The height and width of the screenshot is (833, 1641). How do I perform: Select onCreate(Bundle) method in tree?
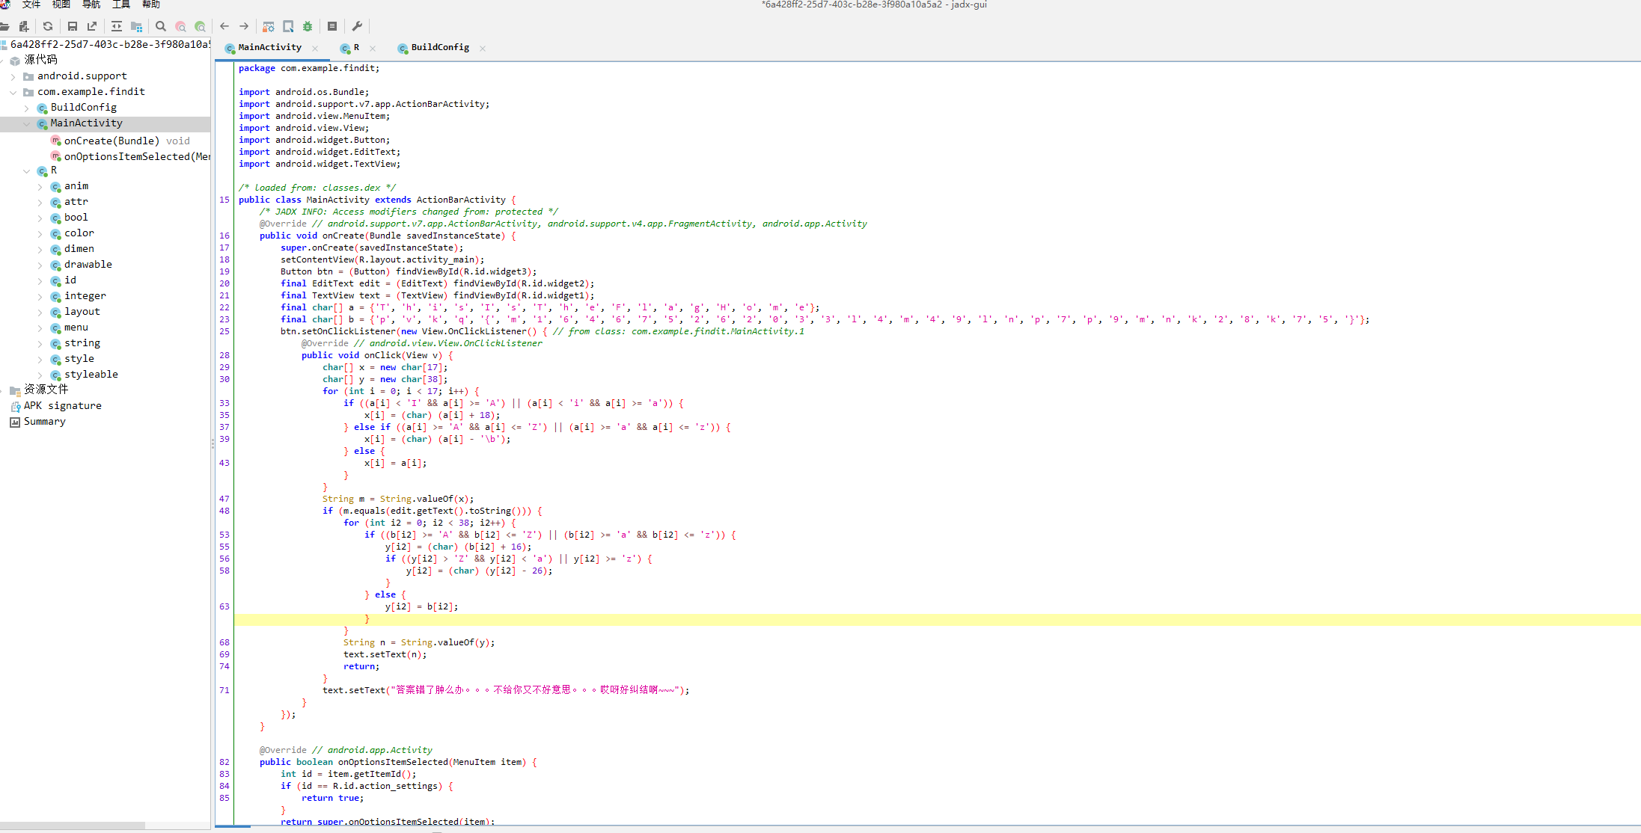click(111, 141)
